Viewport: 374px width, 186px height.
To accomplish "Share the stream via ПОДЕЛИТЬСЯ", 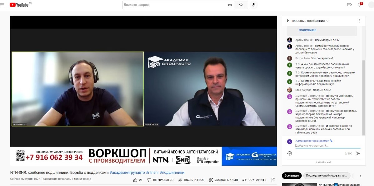I will (191, 180).
